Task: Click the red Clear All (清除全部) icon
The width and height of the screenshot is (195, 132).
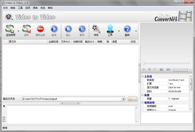Action: (40, 29)
